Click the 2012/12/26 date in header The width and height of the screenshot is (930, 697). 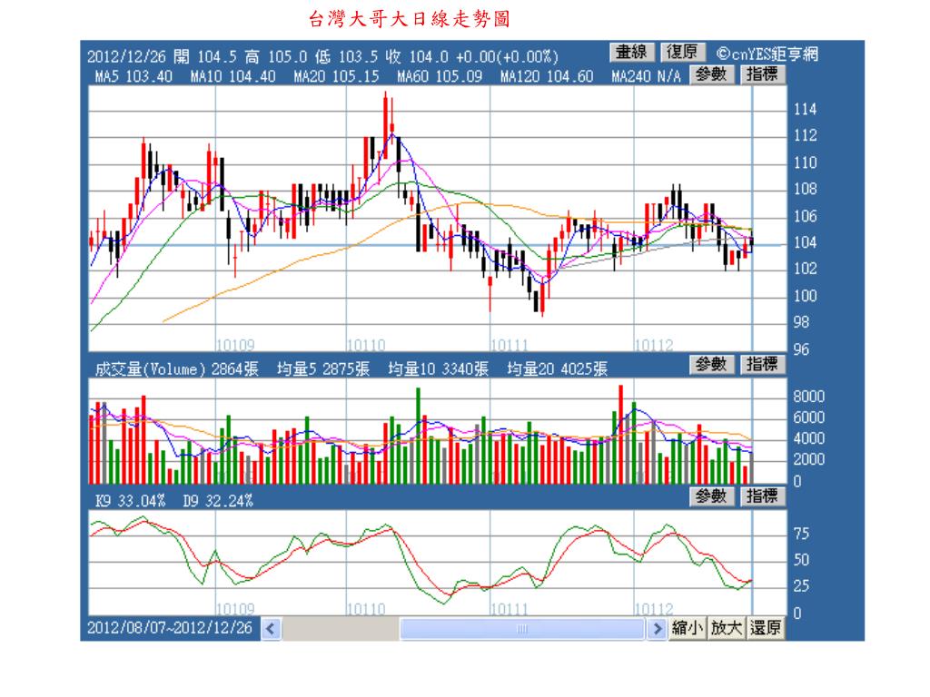(x=126, y=57)
